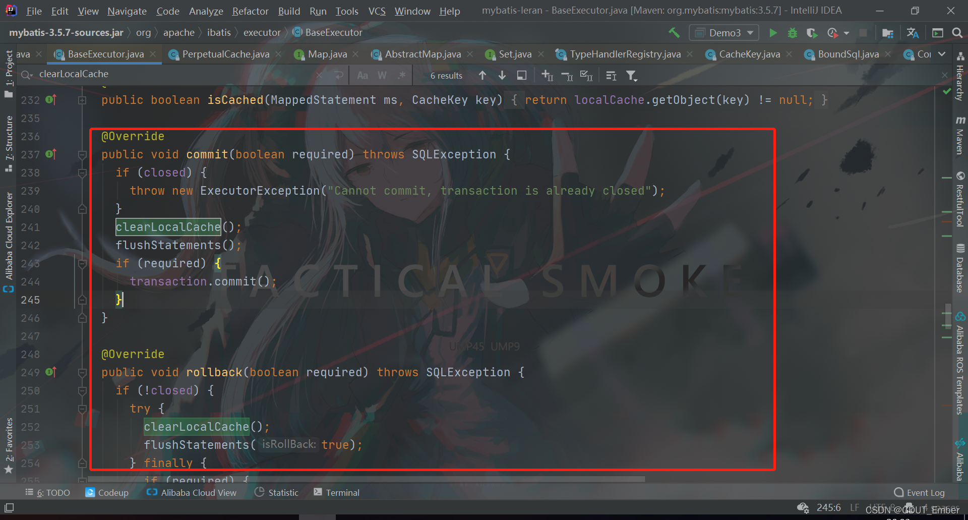The image size is (968, 520).
Task: Close the BaseExecutor.java tab
Action: point(153,53)
